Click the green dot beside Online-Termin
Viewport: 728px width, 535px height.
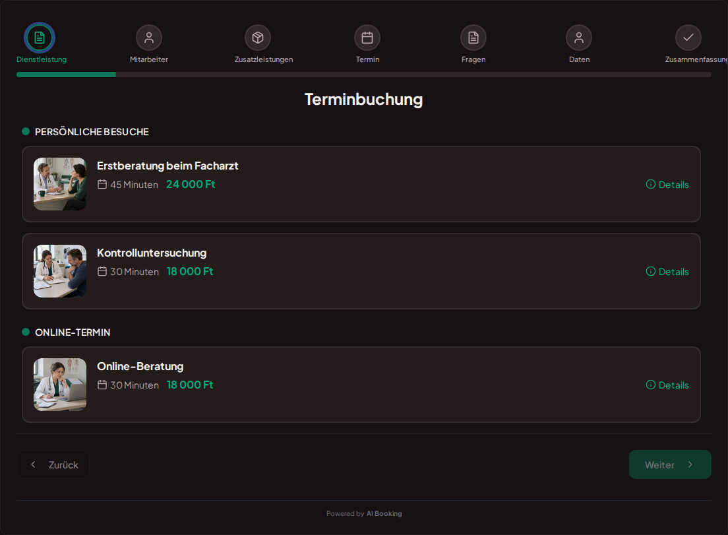pos(26,332)
